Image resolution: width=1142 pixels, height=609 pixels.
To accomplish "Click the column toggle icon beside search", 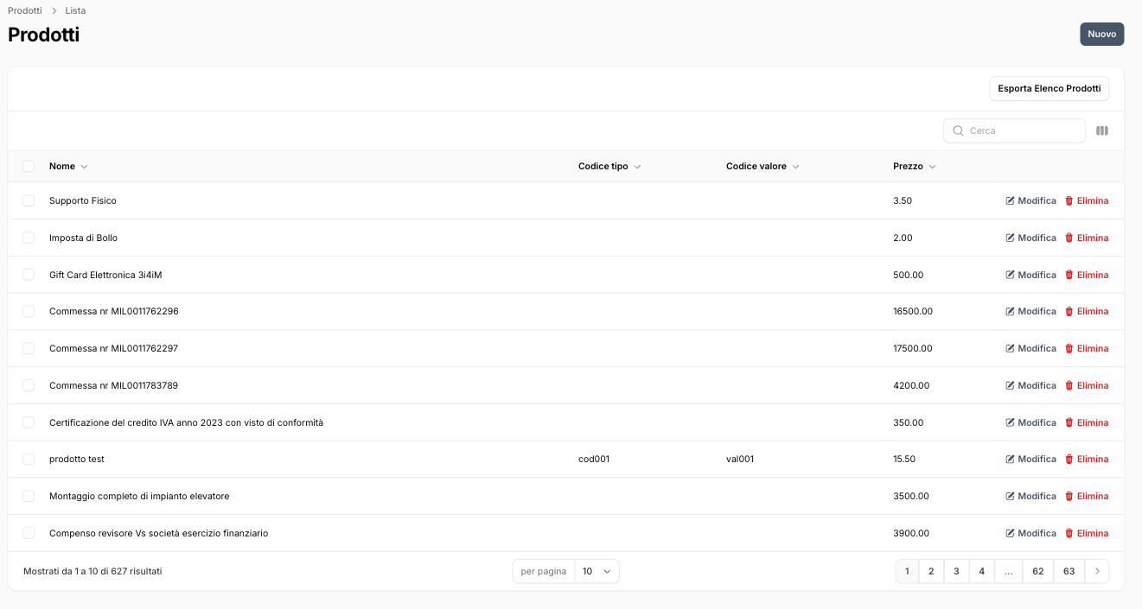I will pyautogui.click(x=1101, y=131).
